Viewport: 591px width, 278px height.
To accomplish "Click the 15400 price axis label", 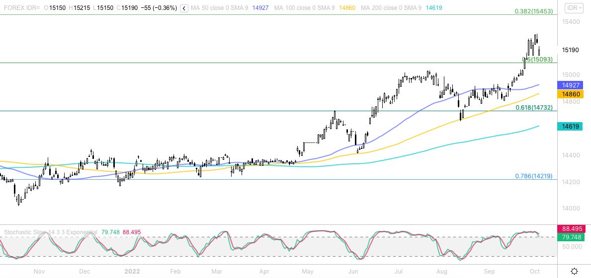I will click(571, 22).
